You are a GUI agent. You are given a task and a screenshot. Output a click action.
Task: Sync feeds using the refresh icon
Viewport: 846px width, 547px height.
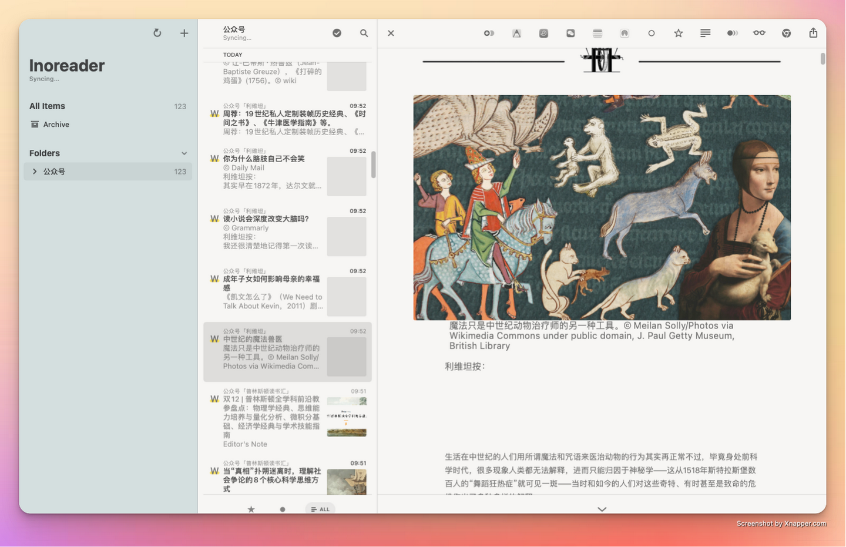tap(157, 33)
